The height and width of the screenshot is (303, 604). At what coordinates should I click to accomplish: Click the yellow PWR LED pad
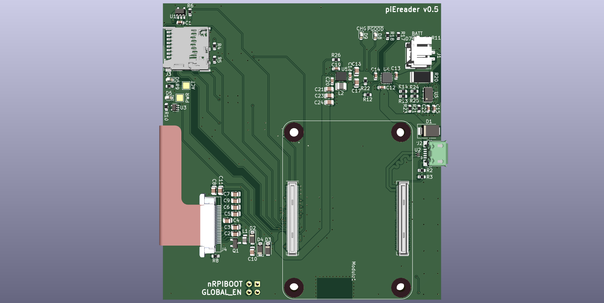180,98
